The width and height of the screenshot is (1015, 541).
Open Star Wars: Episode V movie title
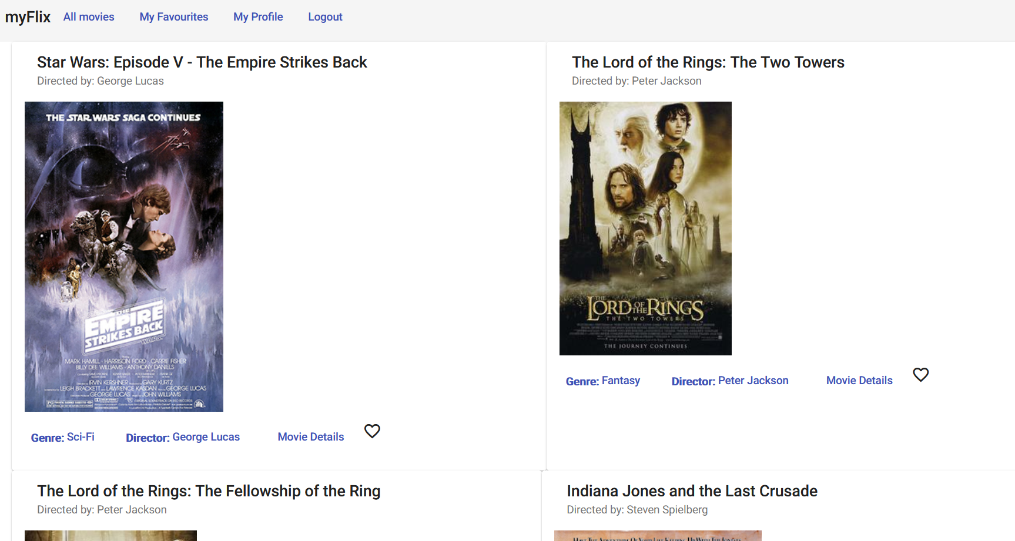202,62
